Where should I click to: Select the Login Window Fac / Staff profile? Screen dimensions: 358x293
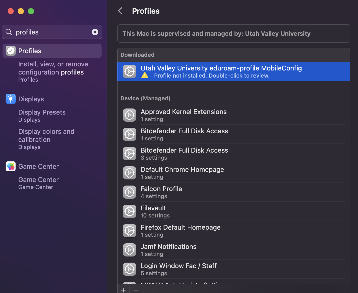(178, 266)
